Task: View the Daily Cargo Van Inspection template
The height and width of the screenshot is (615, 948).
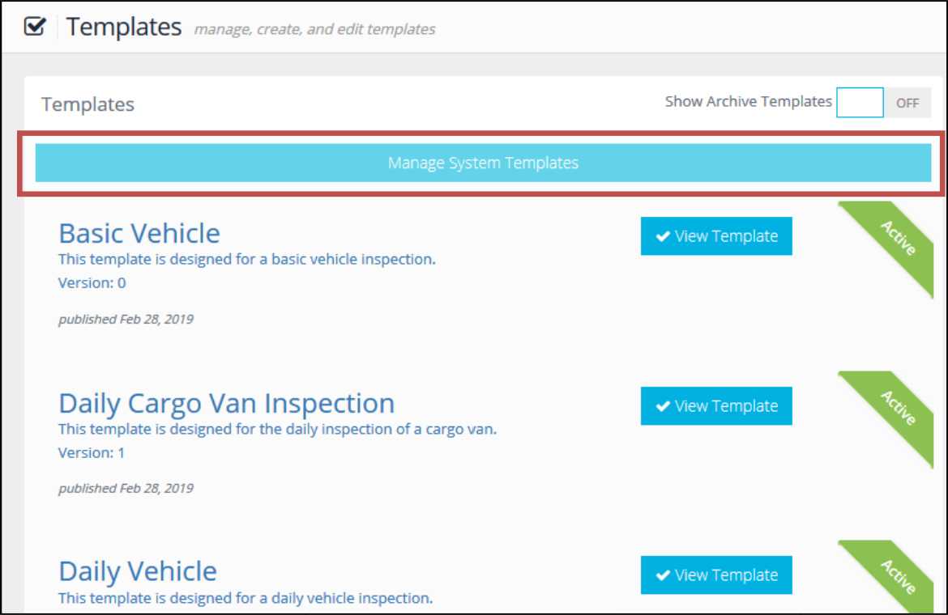Action: 716,406
